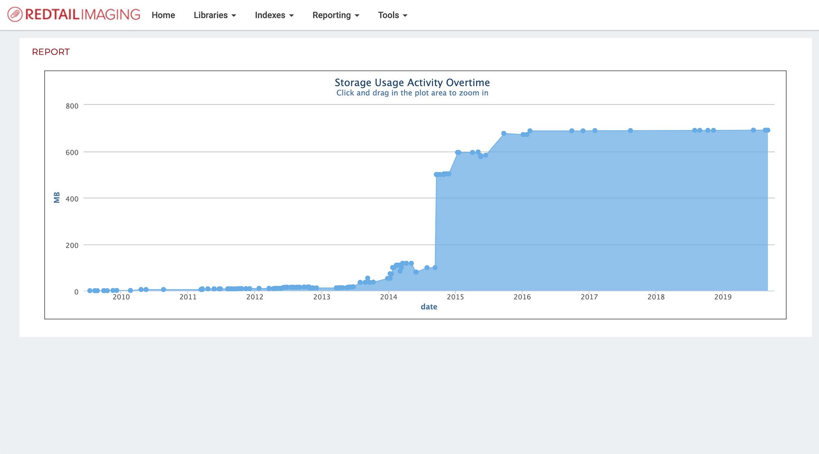
Task: Select the last data point in 2019
Action: click(x=768, y=130)
